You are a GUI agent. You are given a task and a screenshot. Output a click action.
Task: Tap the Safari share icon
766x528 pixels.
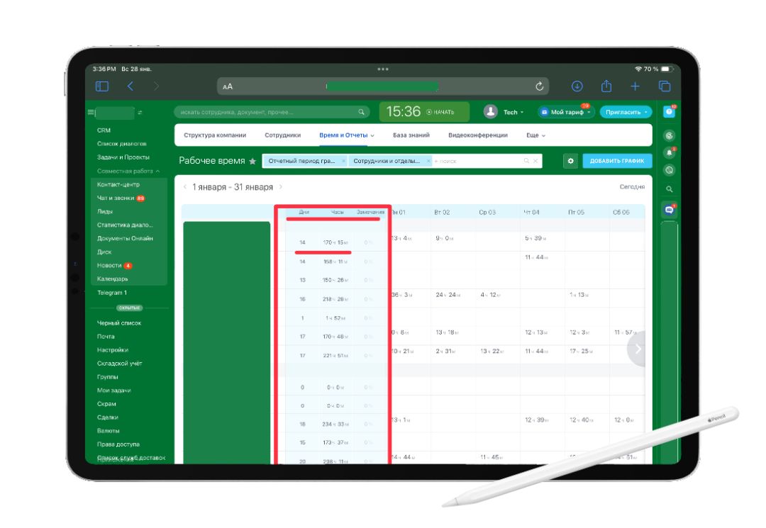[x=606, y=86]
